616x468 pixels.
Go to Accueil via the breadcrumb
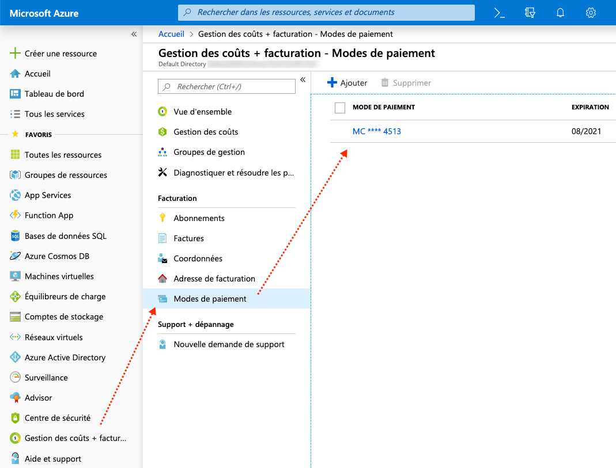click(171, 34)
